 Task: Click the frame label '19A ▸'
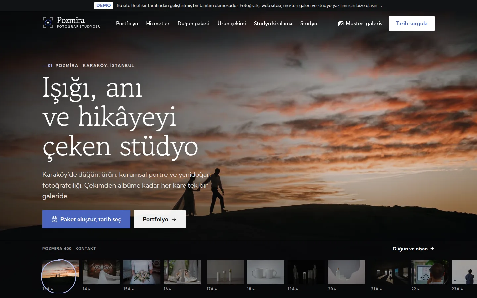click(x=293, y=289)
